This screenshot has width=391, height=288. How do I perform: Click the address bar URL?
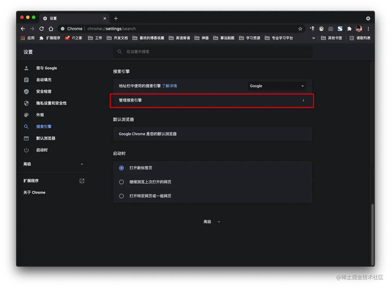(112, 29)
